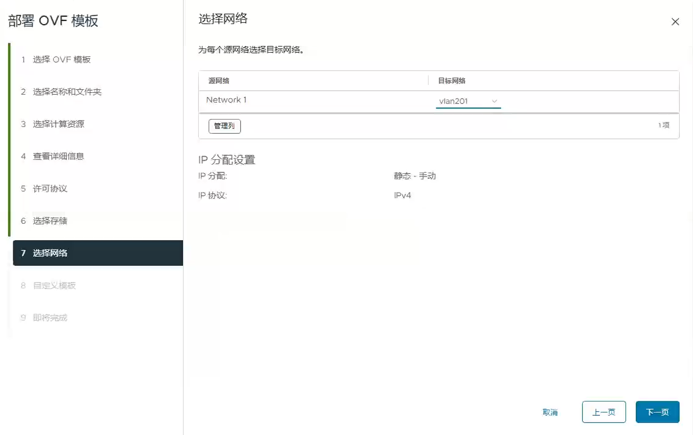Select current step 7 选择网络
Screen dimensions: 693x435
pos(50,253)
